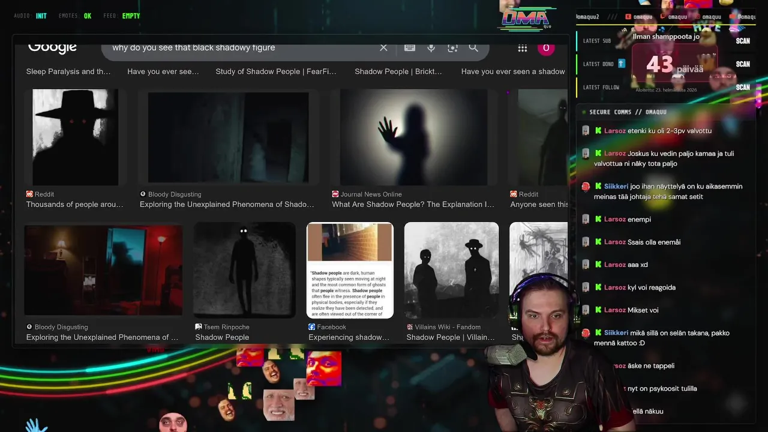Click the Latest Dono up-arrow icon
768x432 pixels.
622,64
